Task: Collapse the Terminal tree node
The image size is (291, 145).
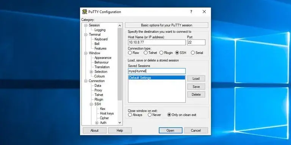Action: (86, 35)
